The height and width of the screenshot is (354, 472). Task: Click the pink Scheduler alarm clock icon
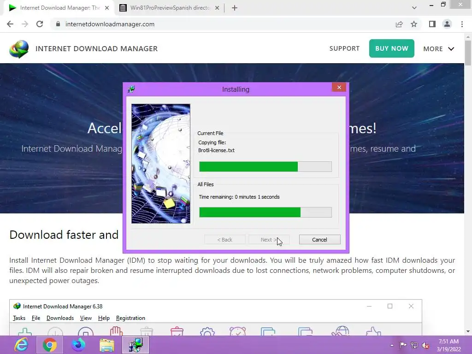tap(237, 331)
